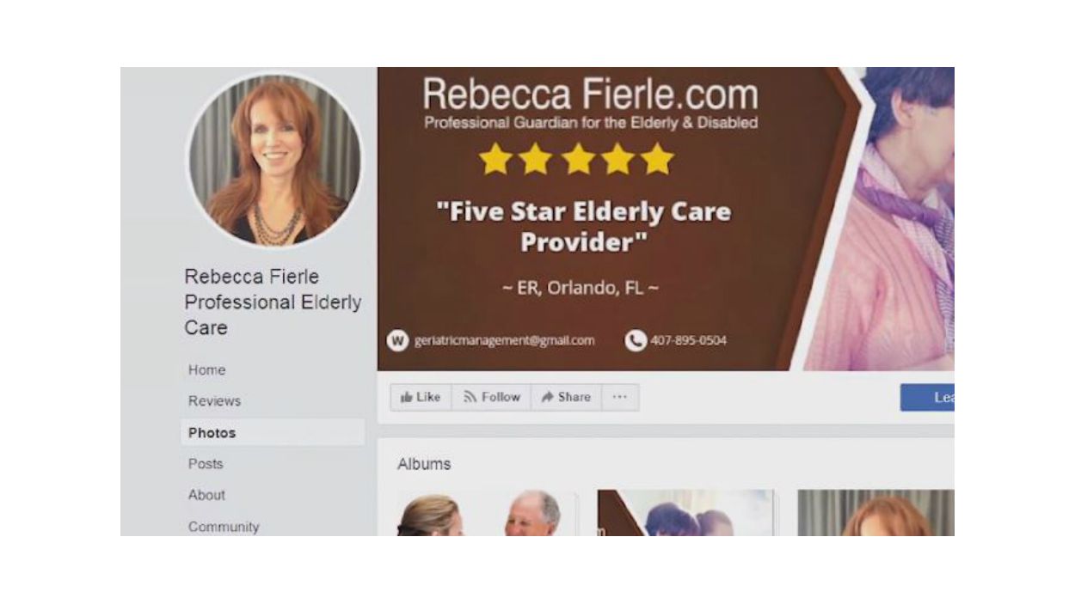Open the About page section
Image resolution: width=1075 pixels, height=604 pixels.
[206, 495]
